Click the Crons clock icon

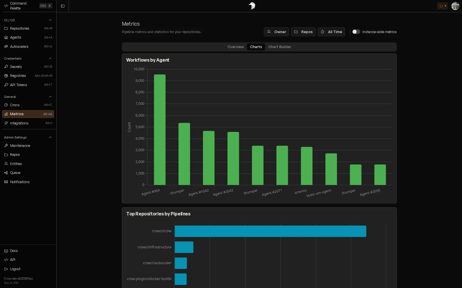click(x=6, y=105)
